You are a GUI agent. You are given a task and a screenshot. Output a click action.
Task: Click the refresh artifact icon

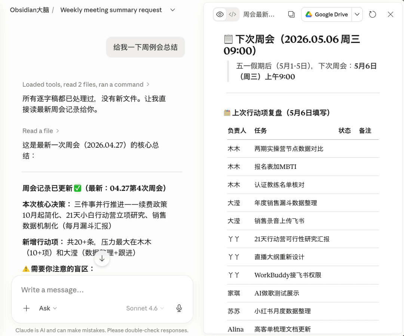click(x=372, y=15)
